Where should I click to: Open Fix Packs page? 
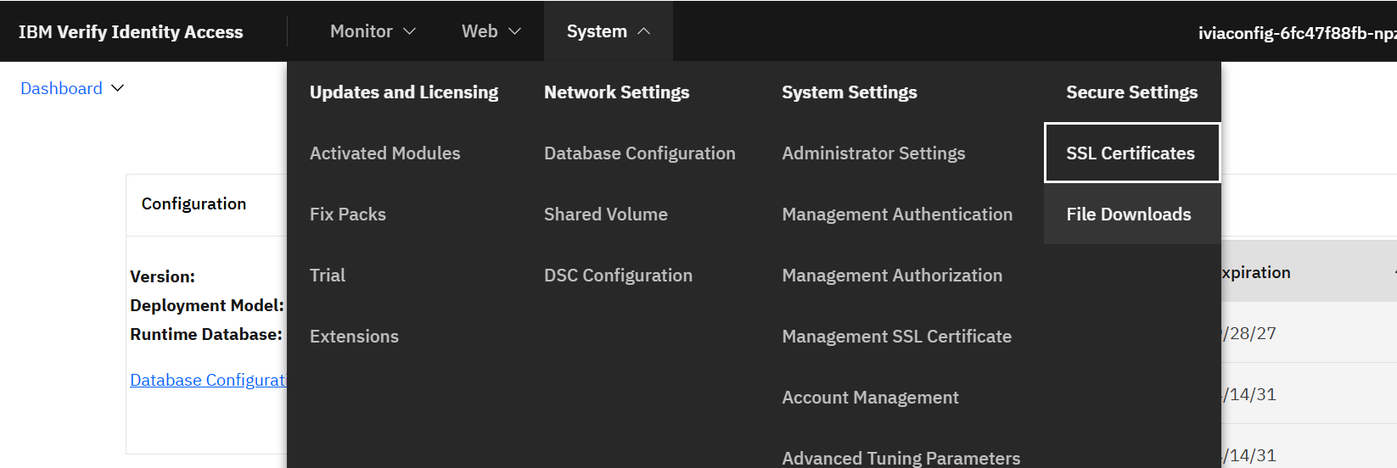click(x=347, y=214)
